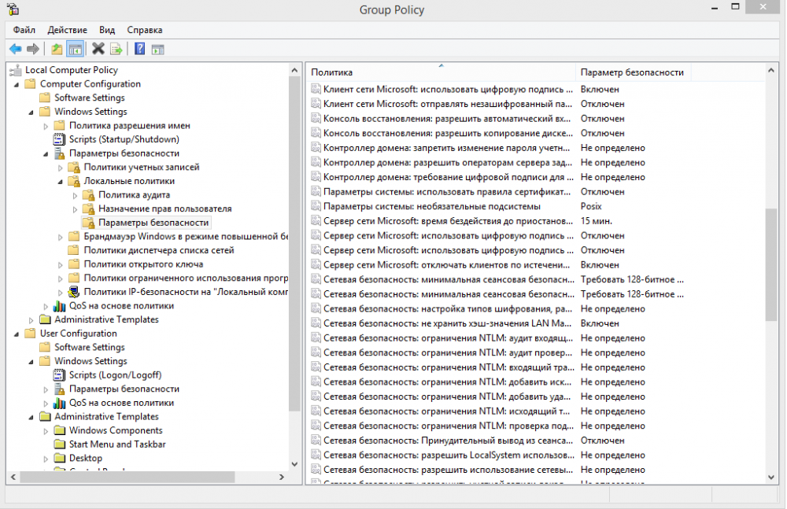Collapse the Computer Configuration node
787x509 pixels.
click(x=17, y=84)
